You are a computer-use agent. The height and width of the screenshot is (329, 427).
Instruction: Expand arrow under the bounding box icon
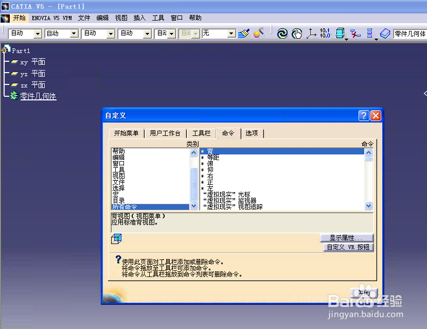pyautogui.click(x=346, y=40)
